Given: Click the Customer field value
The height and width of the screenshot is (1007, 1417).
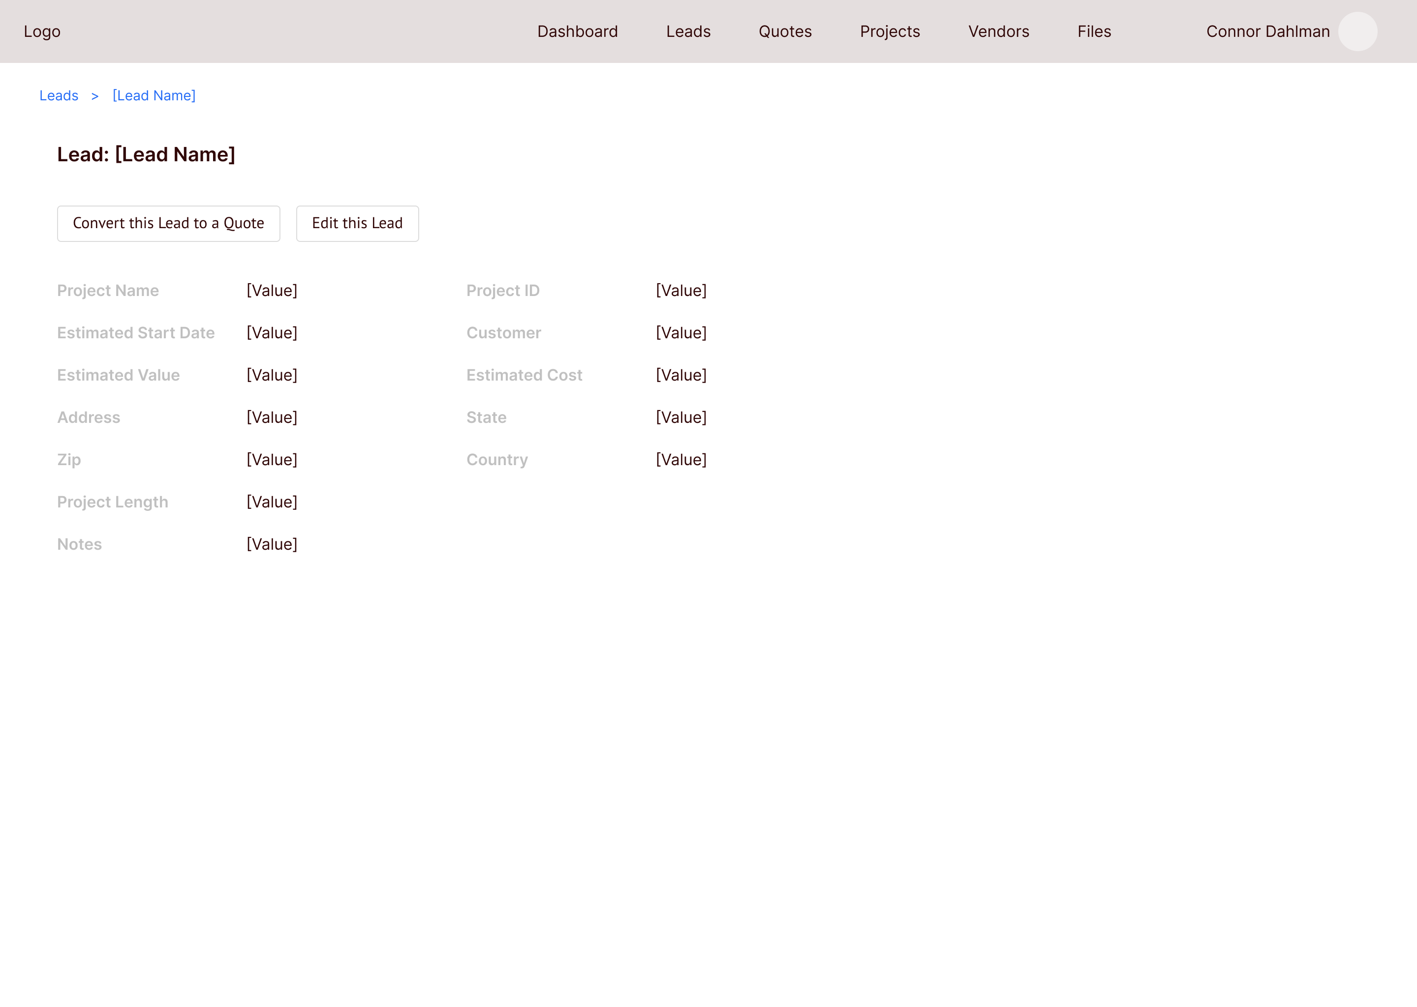Looking at the screenshot, I should [x=681, y=333].
